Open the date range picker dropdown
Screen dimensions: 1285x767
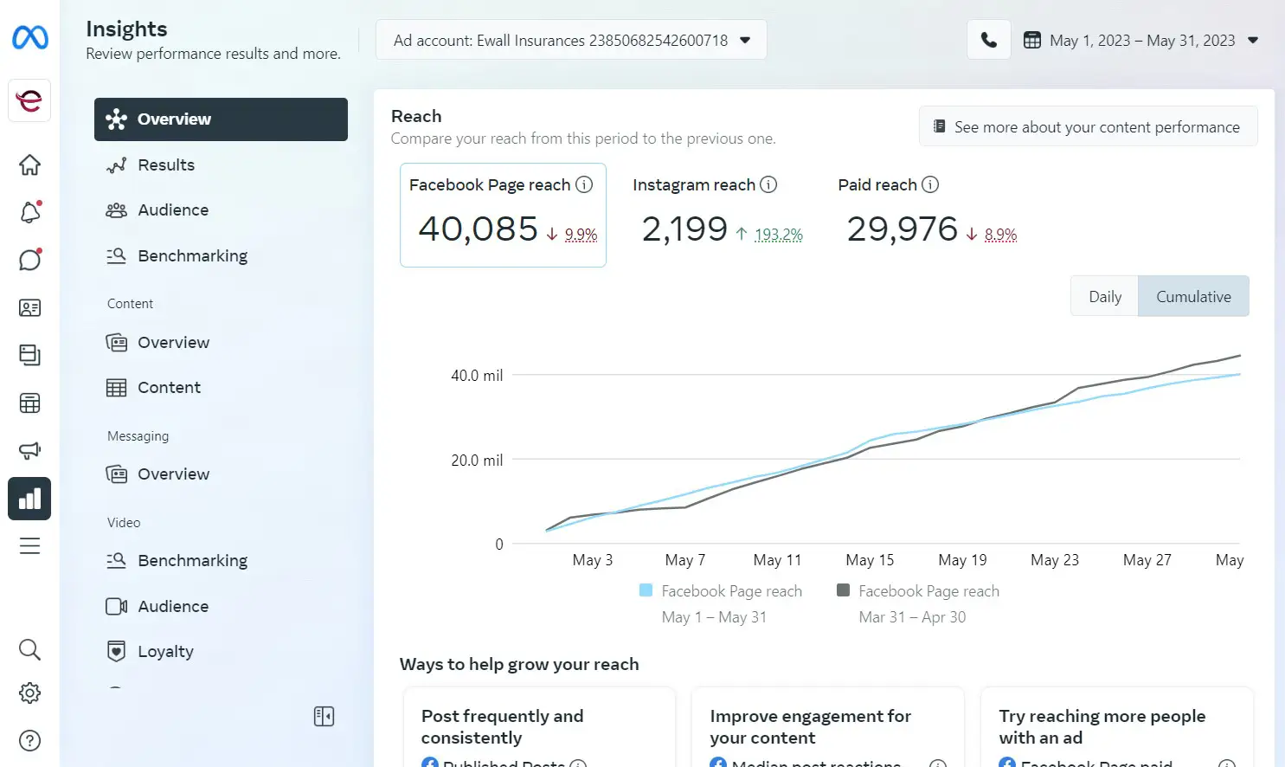pos(1140,40)
